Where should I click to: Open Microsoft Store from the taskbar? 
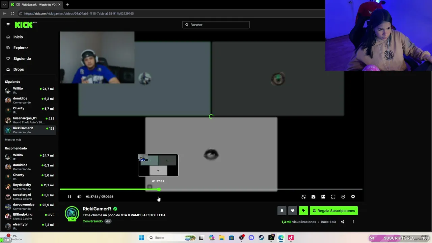point(231,238)
